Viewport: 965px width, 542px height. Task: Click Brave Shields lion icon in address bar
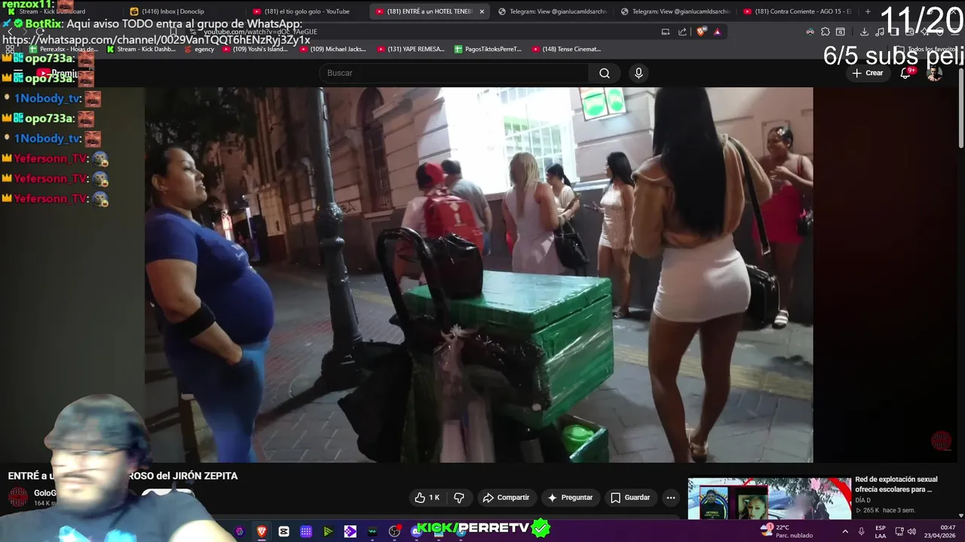pyautogui.click(x=700, y=32)
